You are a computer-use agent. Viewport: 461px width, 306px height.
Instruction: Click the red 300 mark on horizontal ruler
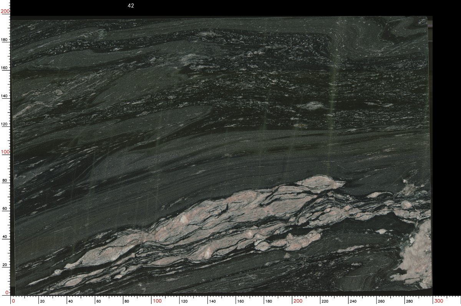coord(439,301)
